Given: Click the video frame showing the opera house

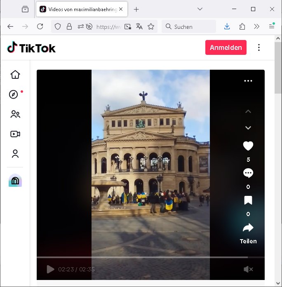Looking at the screenshot, I should pos(150,174).
